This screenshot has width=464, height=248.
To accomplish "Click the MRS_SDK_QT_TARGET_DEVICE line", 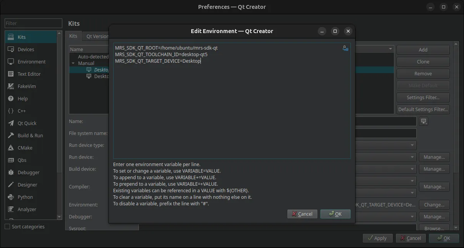I will pos(158,61).
